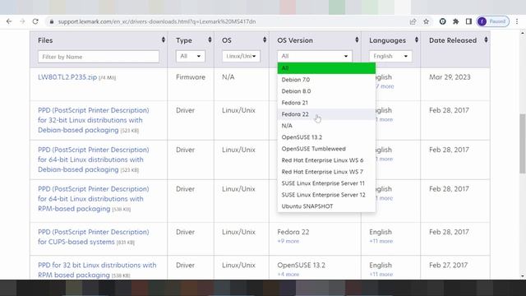This screenshot has width=526, height=296.
Task: Click the site padlock icon
Action: (51, 21)
